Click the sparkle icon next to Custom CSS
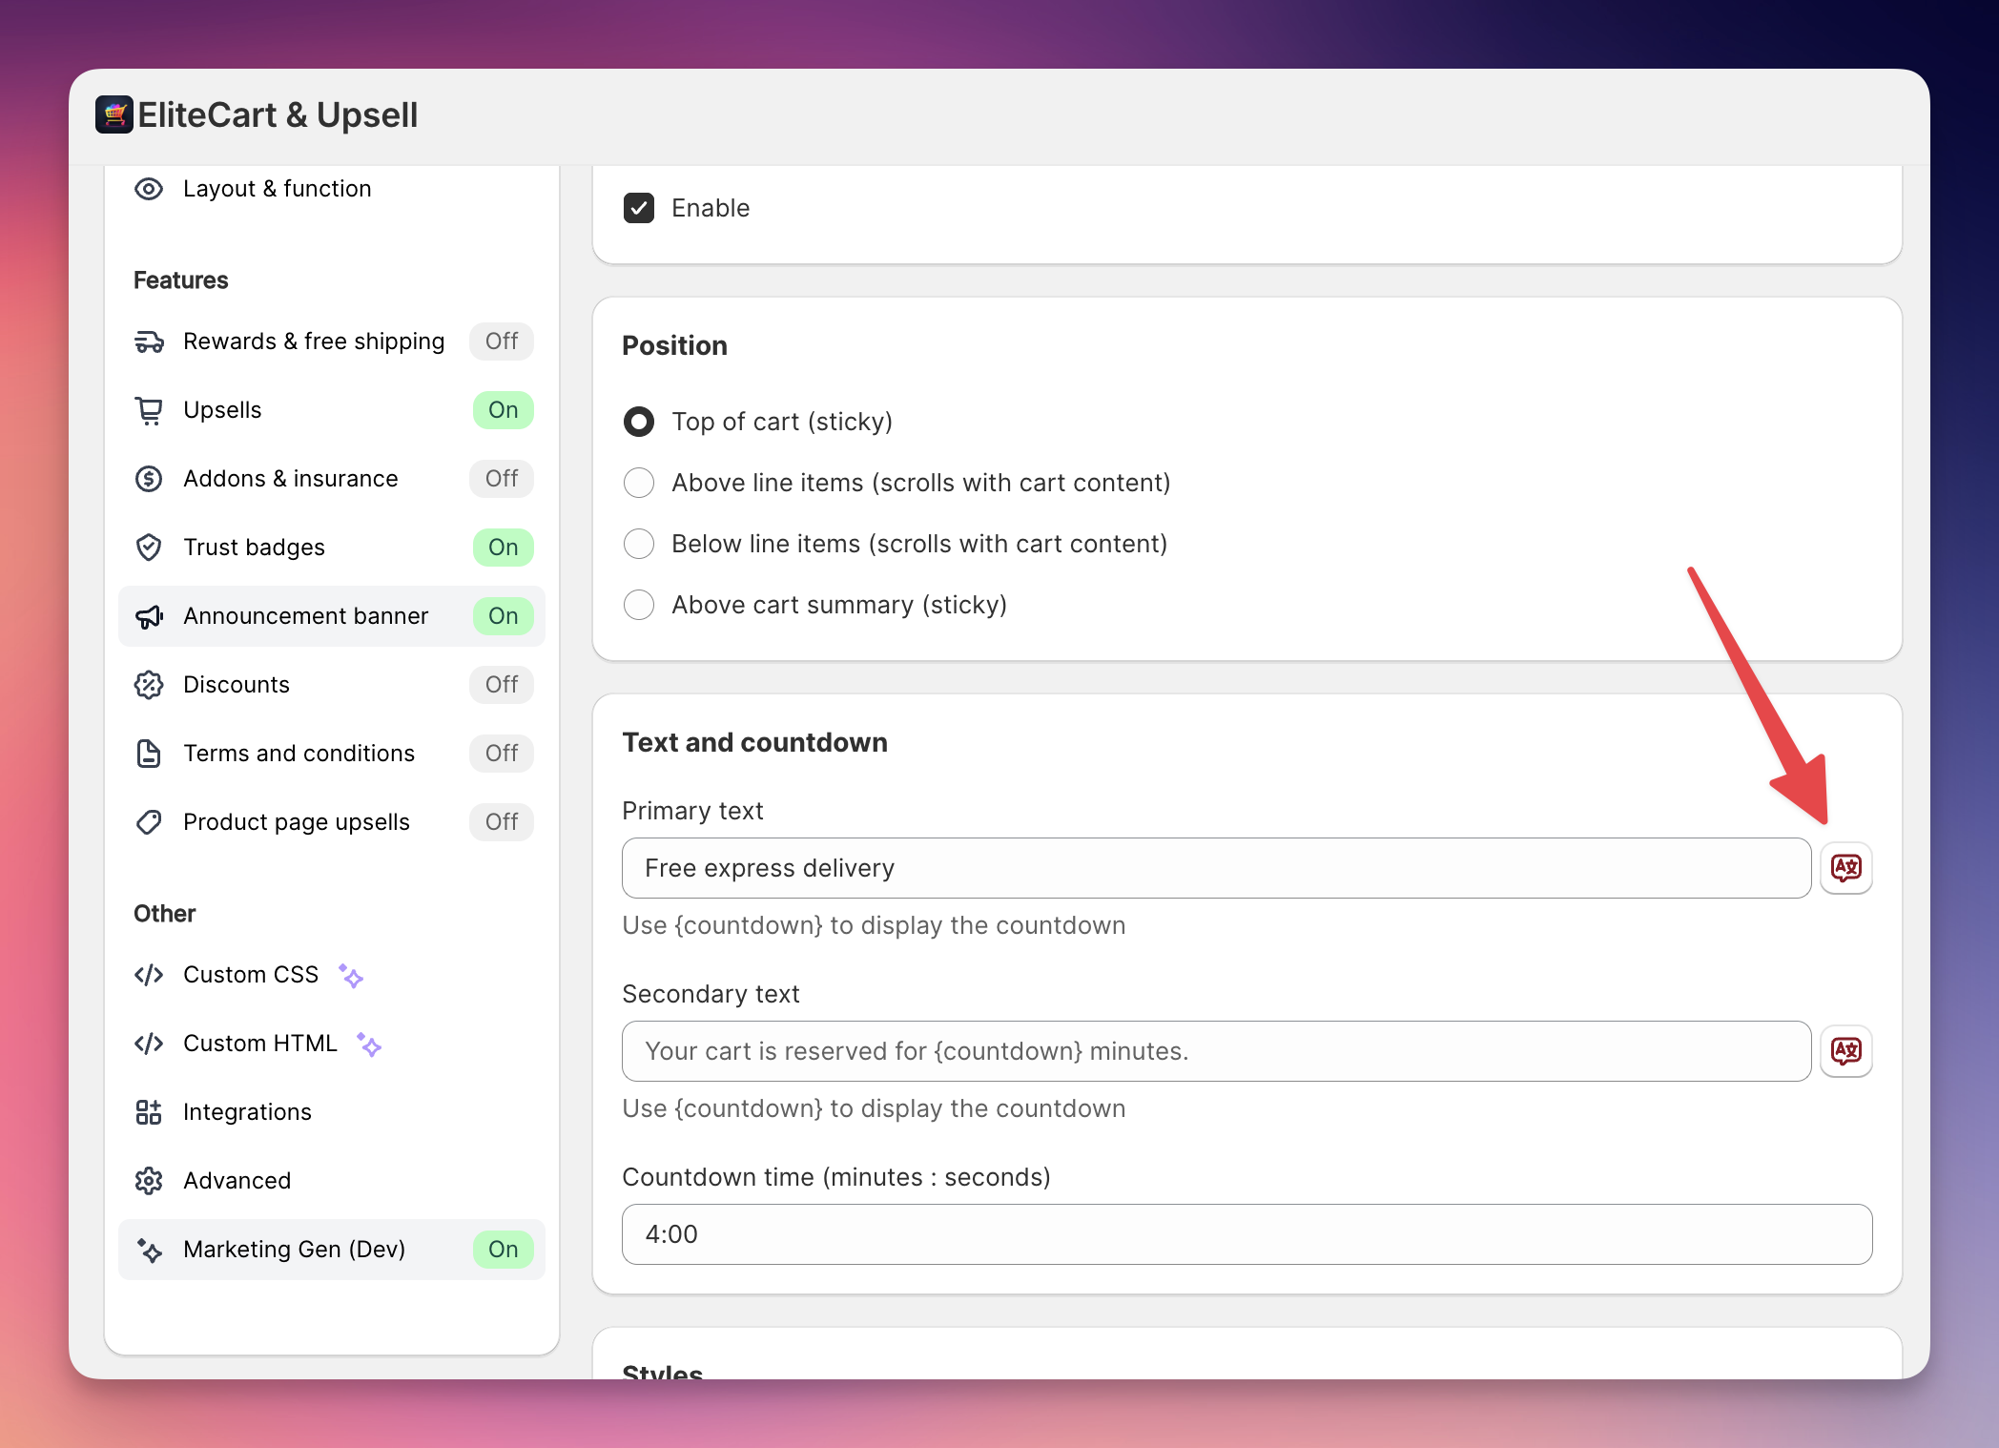The height and width of the screenshot is (1448, 1999). 351,976
